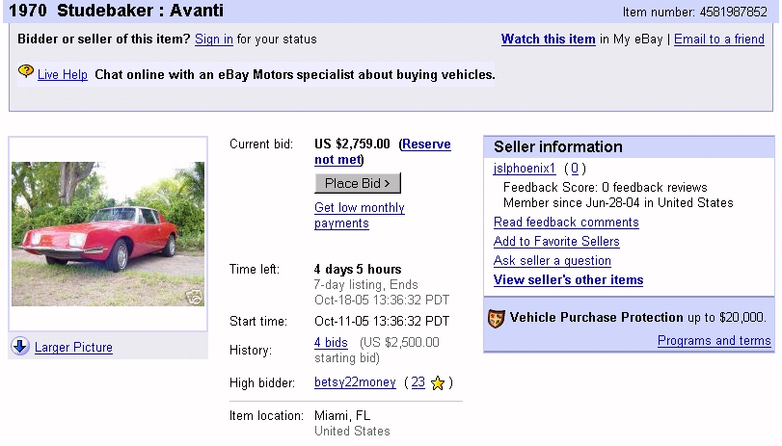782x446 pixels.
Task: Open Programs and terms link
Action: tap(714, 341)
